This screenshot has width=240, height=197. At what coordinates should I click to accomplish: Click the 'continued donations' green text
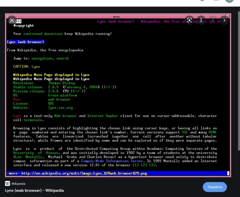(43, 34)
